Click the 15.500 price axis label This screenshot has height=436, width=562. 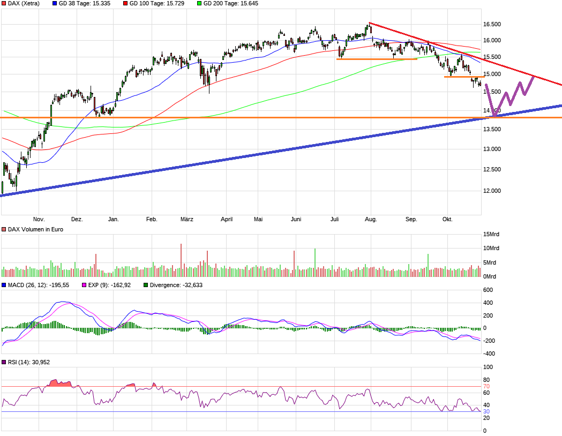click(492, 57)
